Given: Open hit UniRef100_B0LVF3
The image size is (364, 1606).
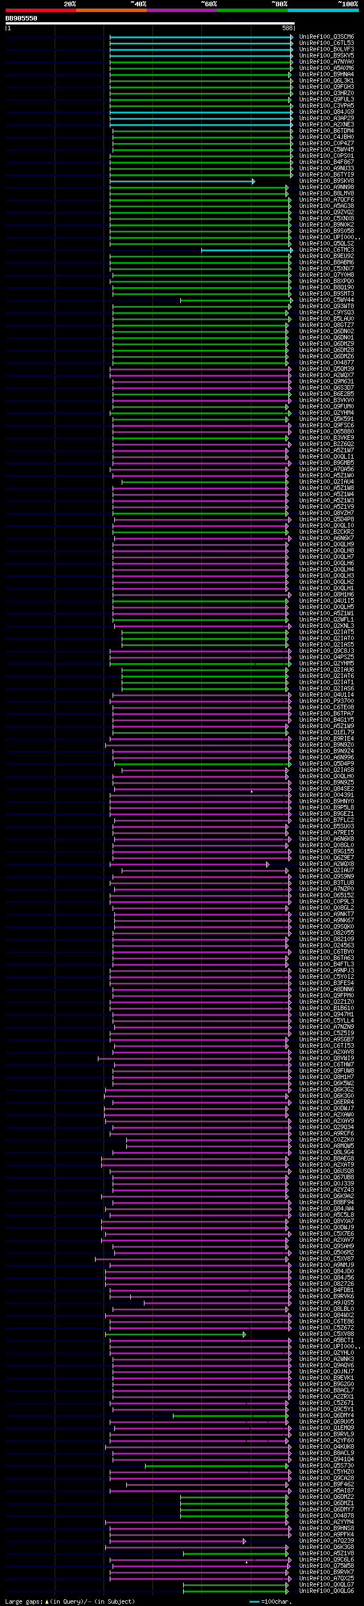Looking at the screenshot, I should point(326,49).
